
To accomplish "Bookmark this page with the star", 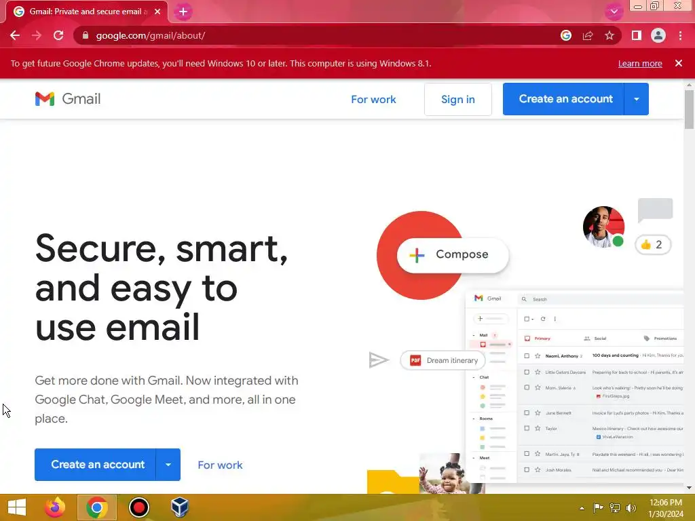I will (609, 35).
